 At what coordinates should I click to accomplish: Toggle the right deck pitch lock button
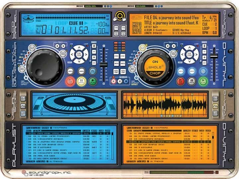204,63
